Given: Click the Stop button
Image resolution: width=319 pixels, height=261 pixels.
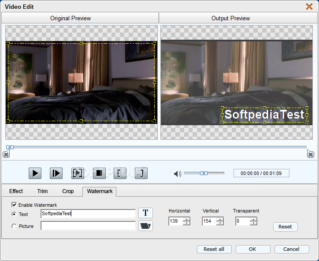Looking at the screenshot, I should click(99, 173).
